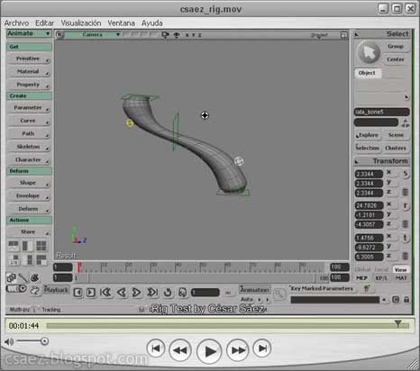Open the Deform menu button

(29, 209)
